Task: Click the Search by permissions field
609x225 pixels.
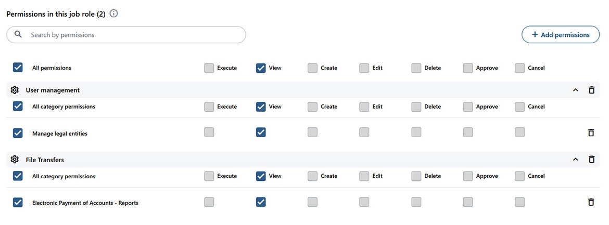Action: tap(135, 35)
